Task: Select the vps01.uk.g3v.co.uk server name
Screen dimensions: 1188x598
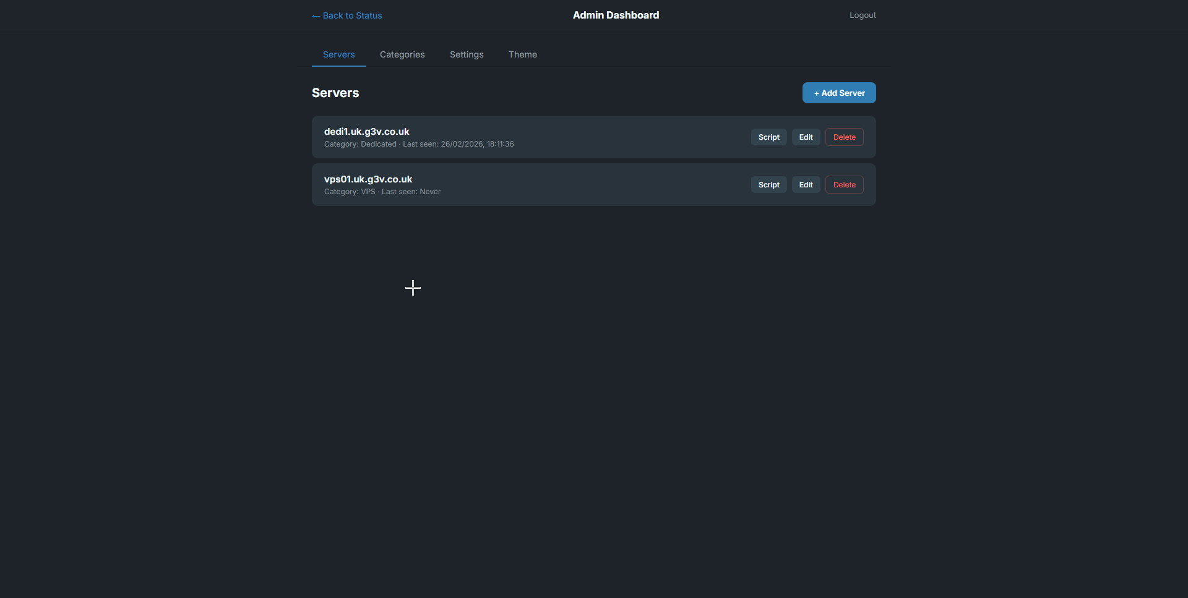Action: tap(368, 179)
